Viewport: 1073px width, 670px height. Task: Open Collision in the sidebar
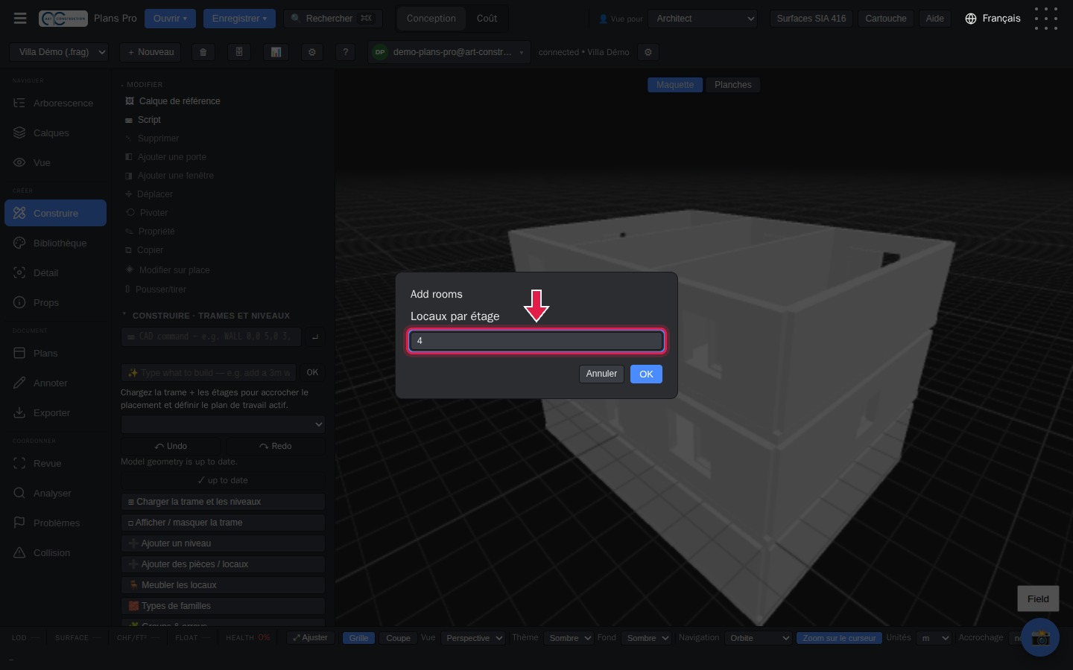55,553
